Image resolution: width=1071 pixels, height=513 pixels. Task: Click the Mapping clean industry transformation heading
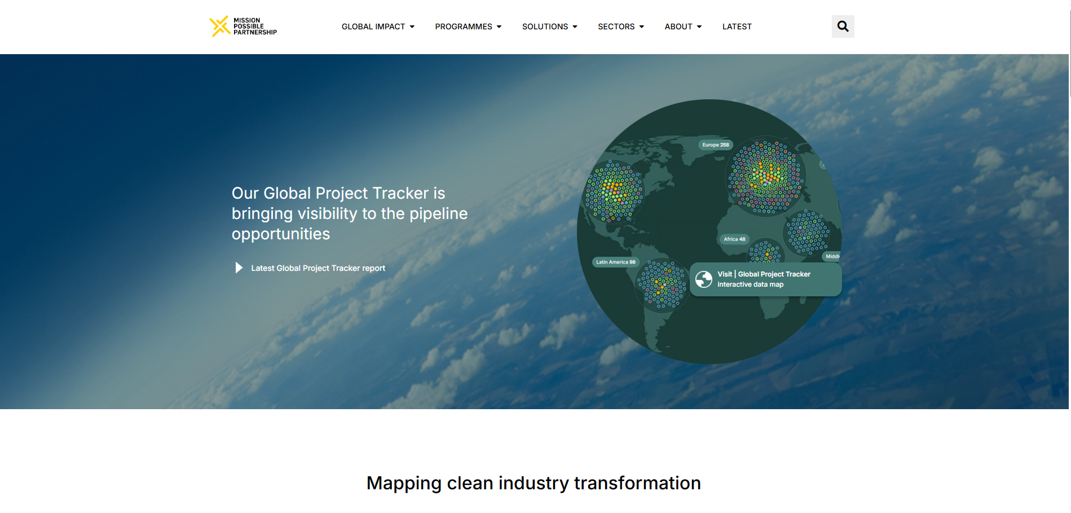534,483
